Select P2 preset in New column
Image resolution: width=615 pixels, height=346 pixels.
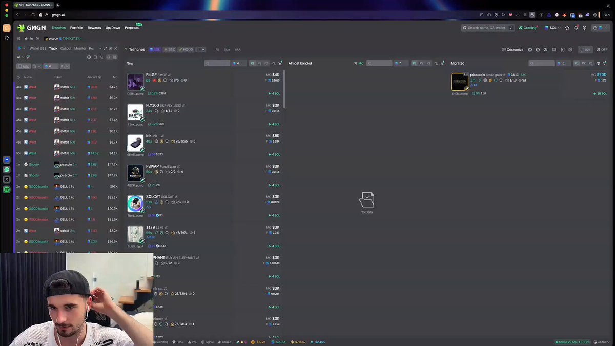259,63
